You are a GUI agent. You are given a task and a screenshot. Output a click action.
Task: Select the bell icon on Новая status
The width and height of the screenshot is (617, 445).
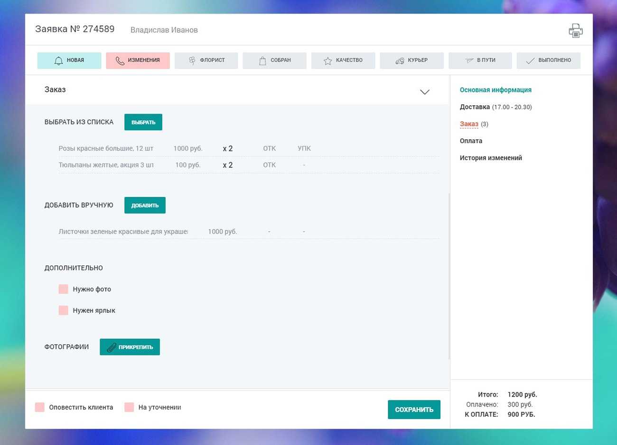(59, 61)
